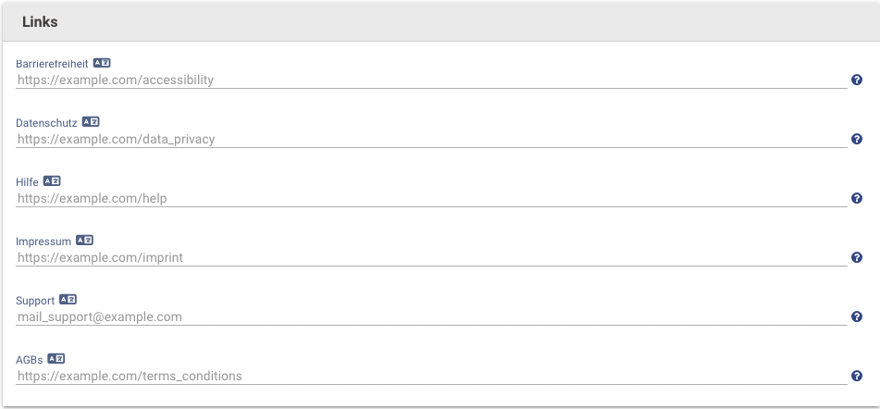The image size is (880, 409).
Task: Open translations via the Hilfe label icon
Action: [x=52, y=181]
